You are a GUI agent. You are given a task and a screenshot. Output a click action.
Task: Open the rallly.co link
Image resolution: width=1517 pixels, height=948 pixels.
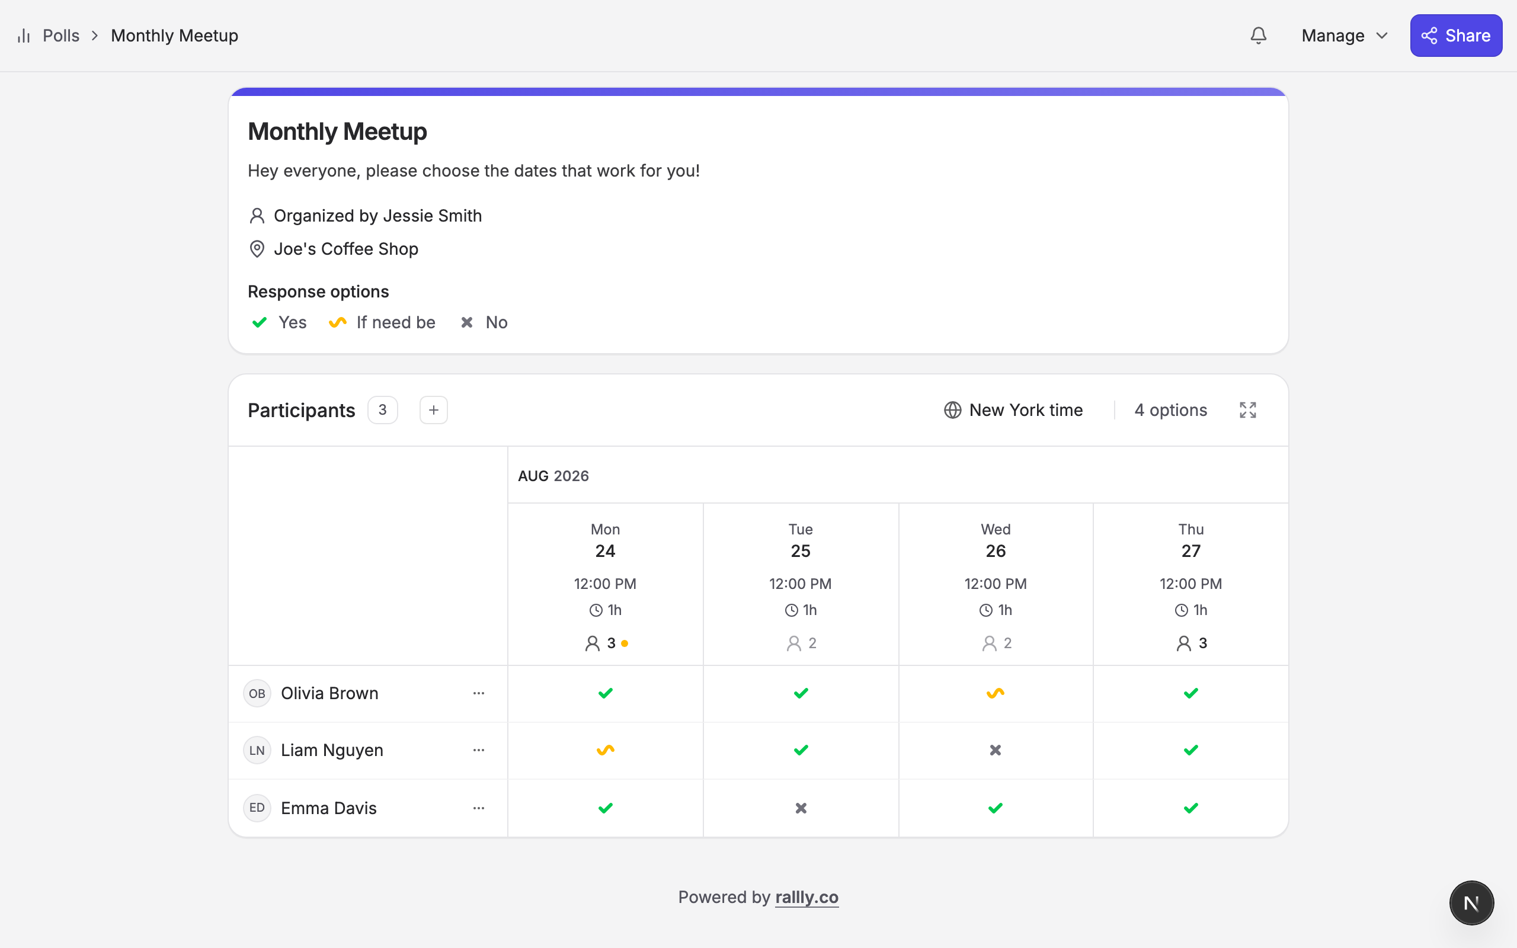[806, 897]
